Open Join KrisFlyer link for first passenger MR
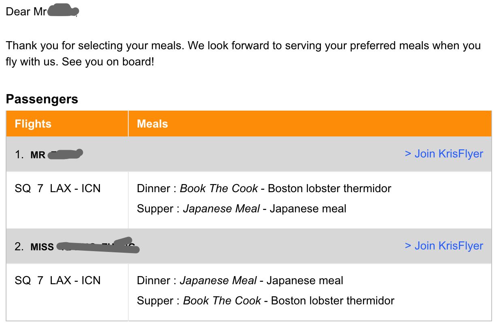501x327 pixels. pyautogui.click(x=444, y=154)
